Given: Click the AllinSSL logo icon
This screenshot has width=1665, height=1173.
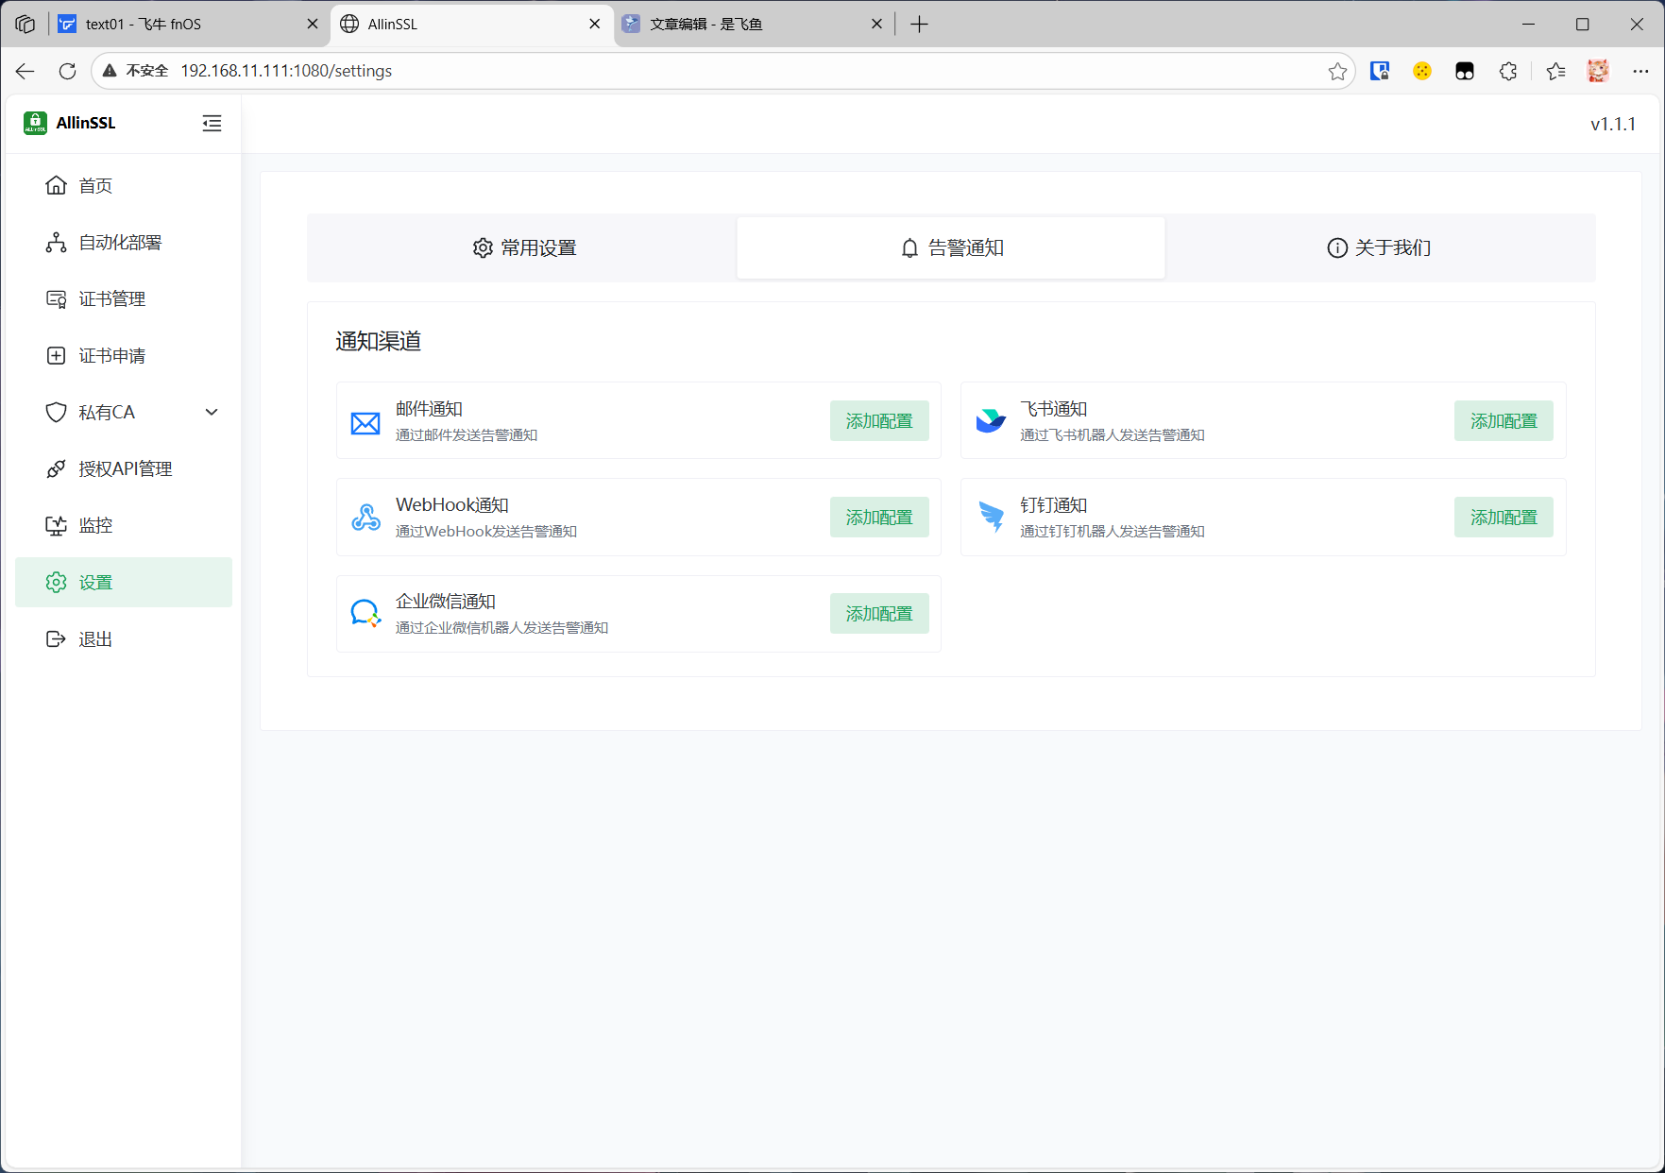Looking at the screenshot, I should pyautogui.click(x=36, y=123).
